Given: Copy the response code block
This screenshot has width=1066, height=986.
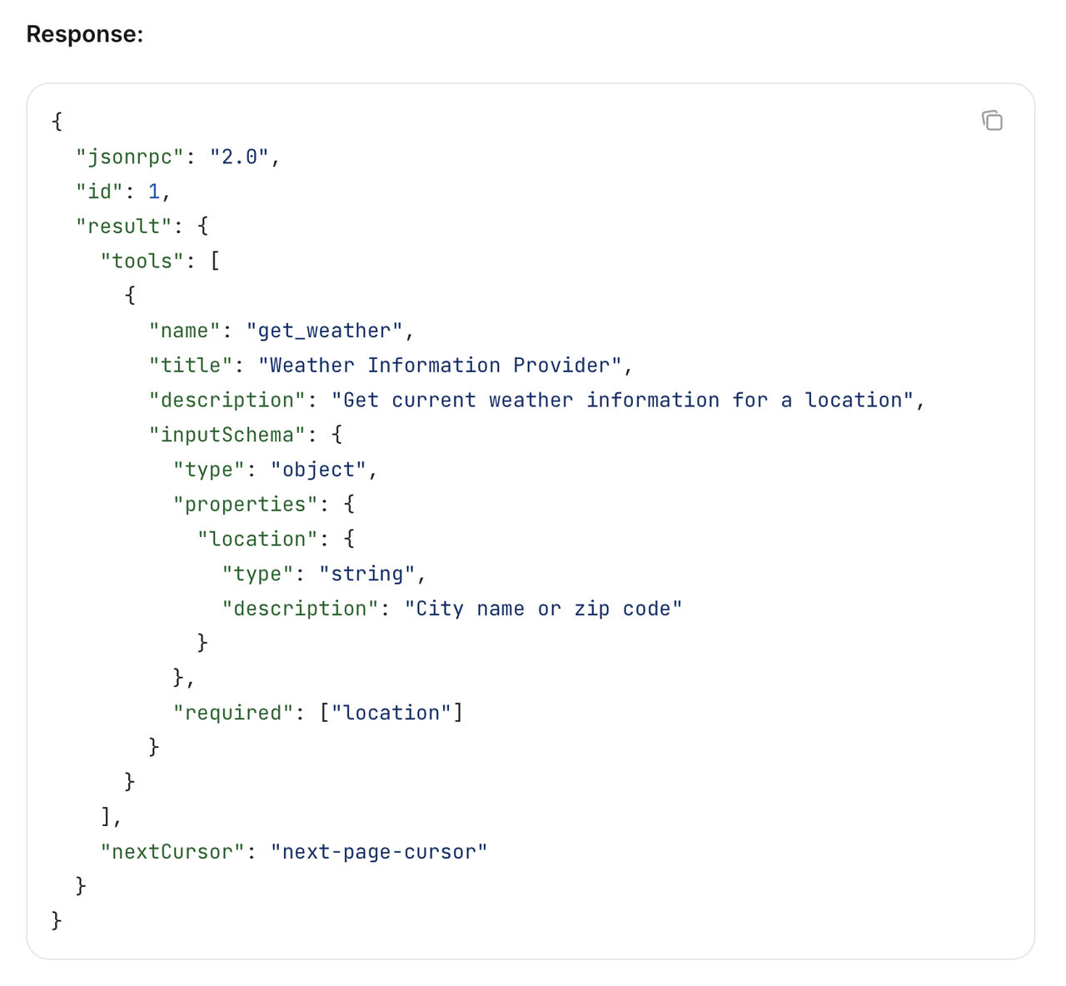Looking at the screenshot, I should (992, 121).
